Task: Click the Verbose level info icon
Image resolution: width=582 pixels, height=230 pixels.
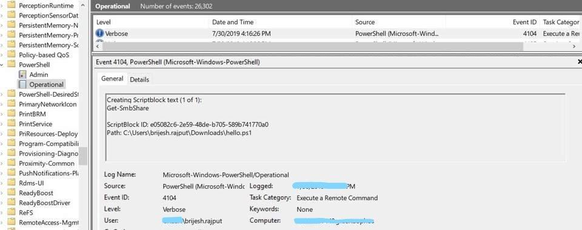Action: click(99, 33)
